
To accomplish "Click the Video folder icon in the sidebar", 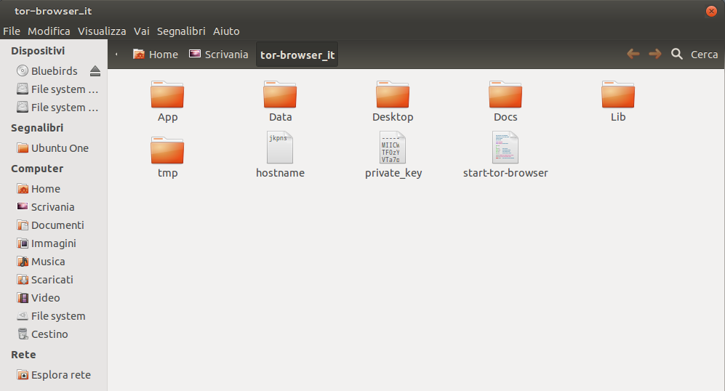I will tap(23, 298).
